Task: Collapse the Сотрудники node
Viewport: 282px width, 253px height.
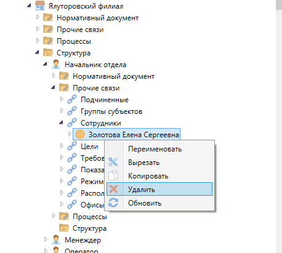Action: (61, 122)
